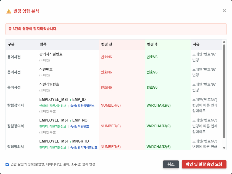Click 용어사전 label in 직원식별번호 row

pos(14,87)
